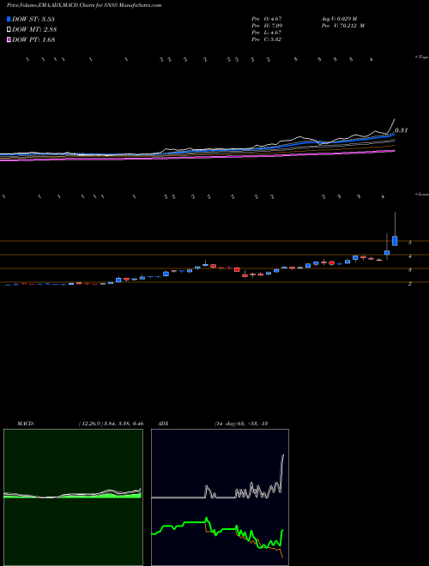The height and width of the screenshot is (566, 429).
Task: Click the 'Pre L: 4.67' low value
Action: click(267, 33)
